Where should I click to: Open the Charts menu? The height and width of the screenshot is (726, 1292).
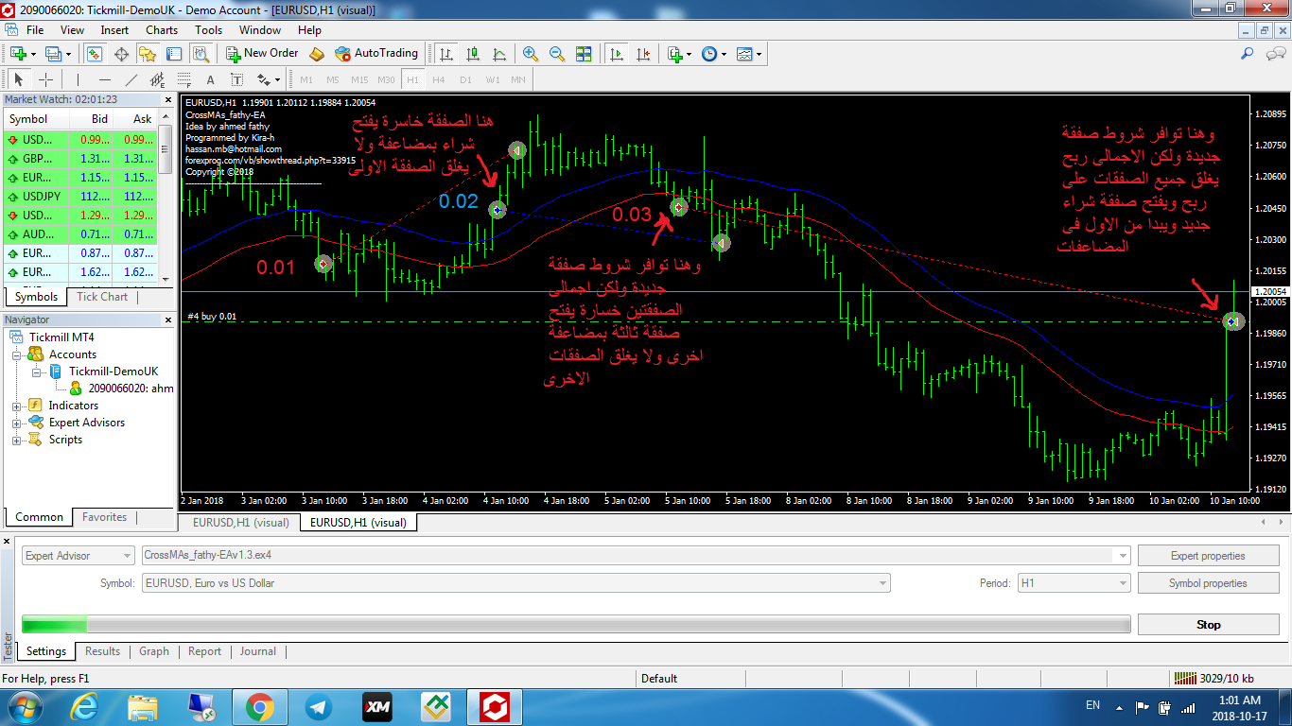(x=162, y=30)
